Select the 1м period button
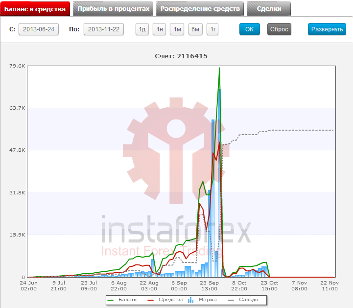Viewport: 353px width, 308px height. point(177,29)
